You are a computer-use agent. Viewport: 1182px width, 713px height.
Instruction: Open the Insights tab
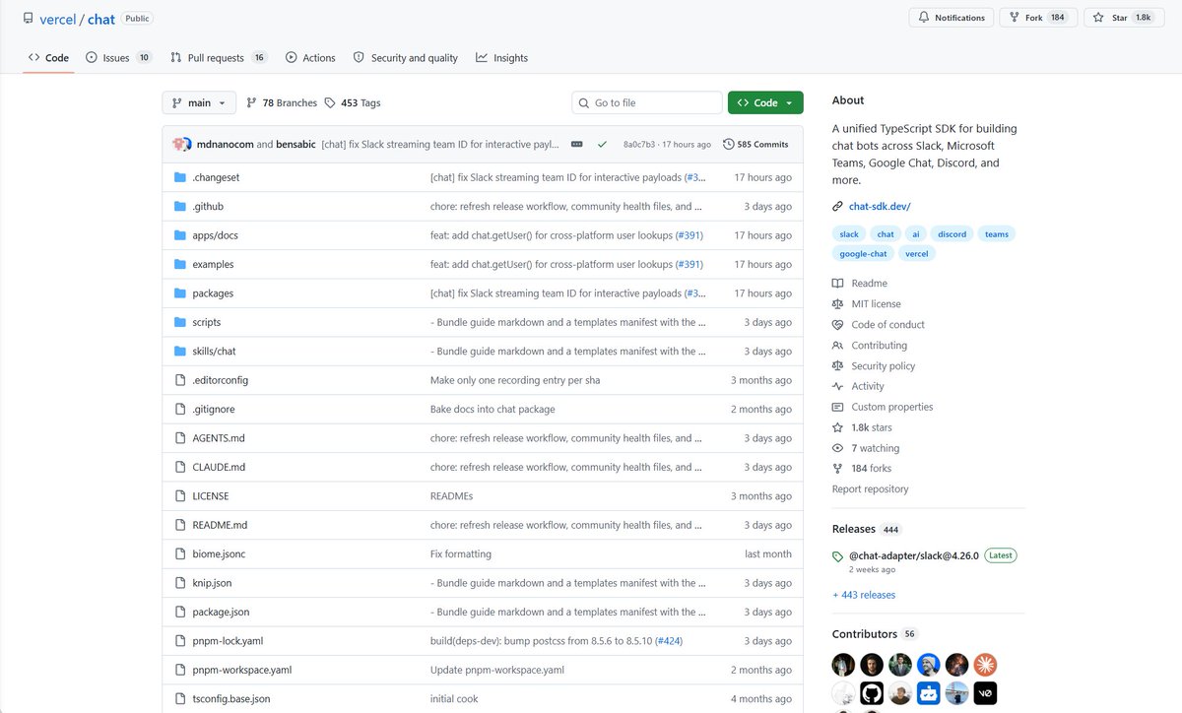(501, 58)
